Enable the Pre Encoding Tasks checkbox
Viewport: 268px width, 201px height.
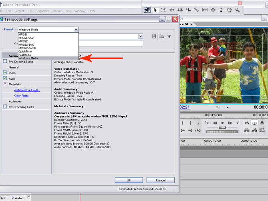5,62
